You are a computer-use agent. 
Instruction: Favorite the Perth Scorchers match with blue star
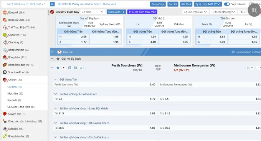(58, 68)
